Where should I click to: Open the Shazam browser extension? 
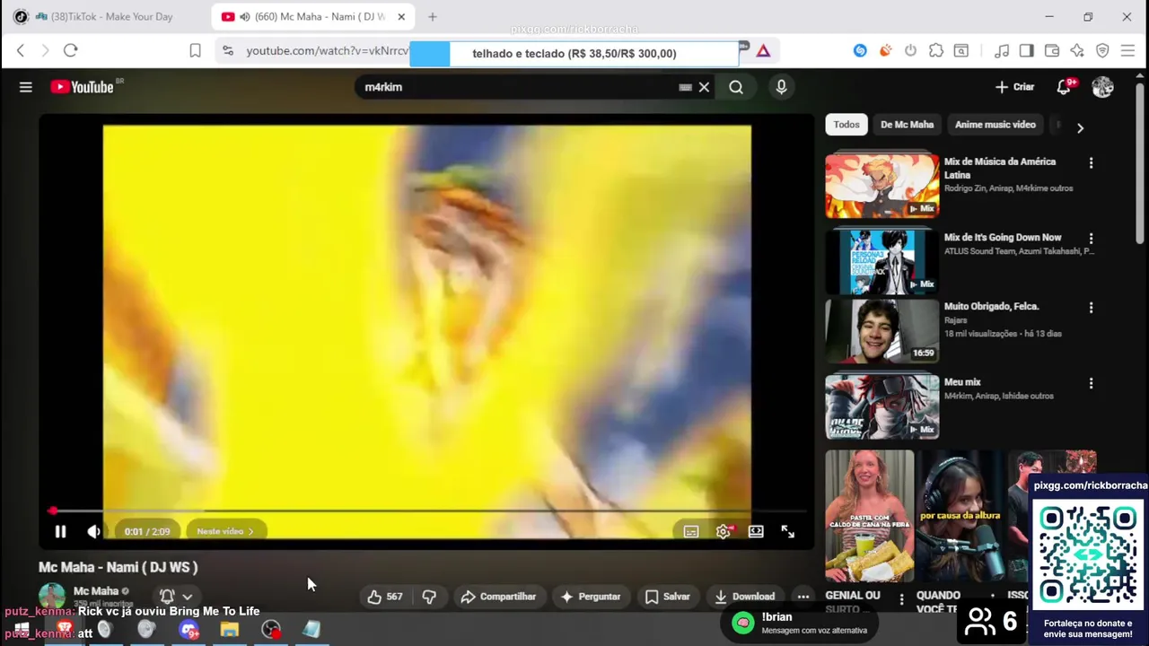[x=860, y=51]
